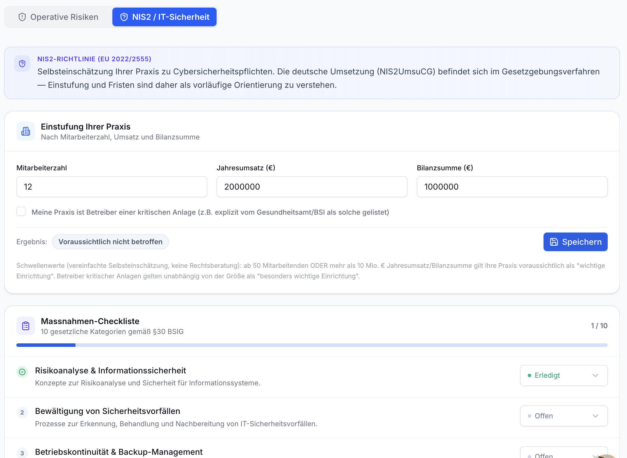
Task: Click NIS2-RICHTLINIE (EU 2022/2555) heading
Action: coord(94,59)
